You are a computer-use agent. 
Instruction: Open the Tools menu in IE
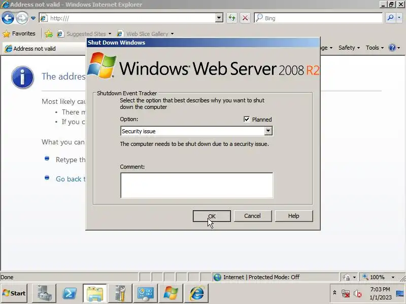coord(375,48)
